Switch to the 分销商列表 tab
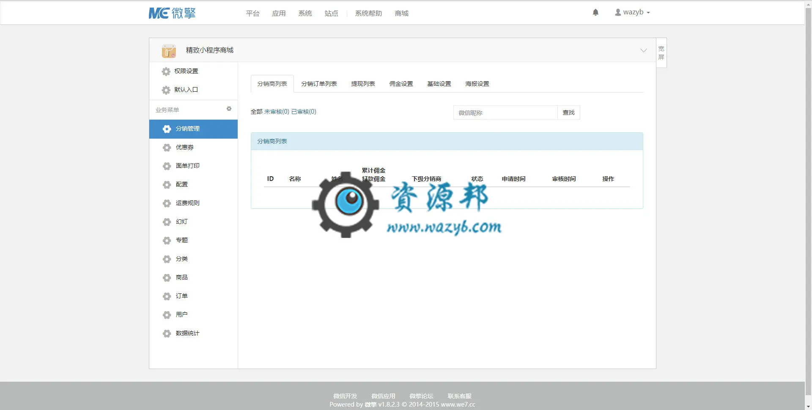The width and height of the screenshot is (812, 410). 272,84
